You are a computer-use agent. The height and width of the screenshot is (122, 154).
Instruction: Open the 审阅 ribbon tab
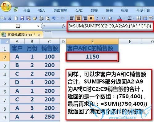(109, 10)
